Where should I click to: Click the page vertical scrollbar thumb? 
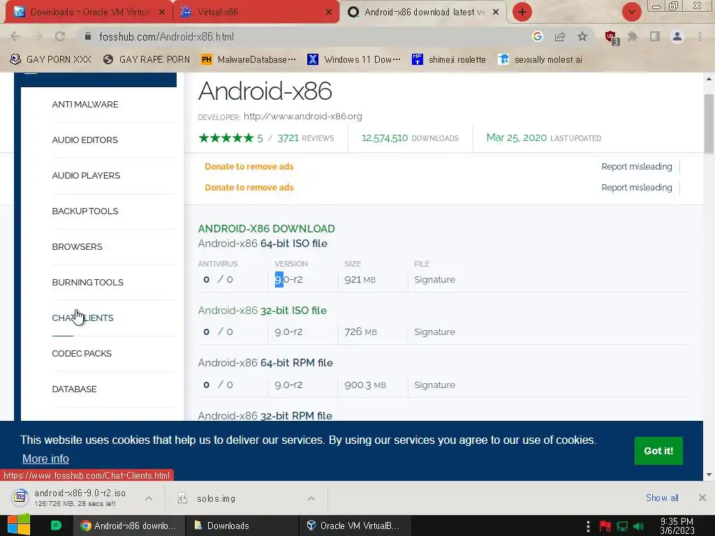coord(709,124)
